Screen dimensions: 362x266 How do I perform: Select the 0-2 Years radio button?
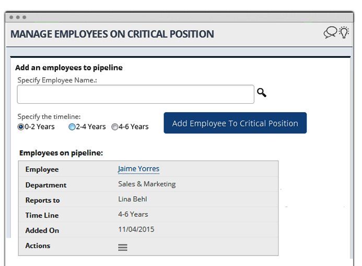(21, 127)
